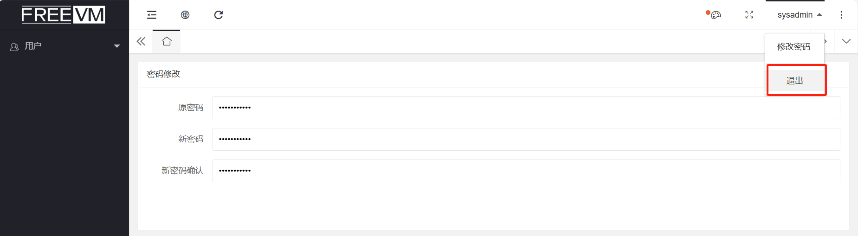Focus the 新密码 password field

point(526,139)
